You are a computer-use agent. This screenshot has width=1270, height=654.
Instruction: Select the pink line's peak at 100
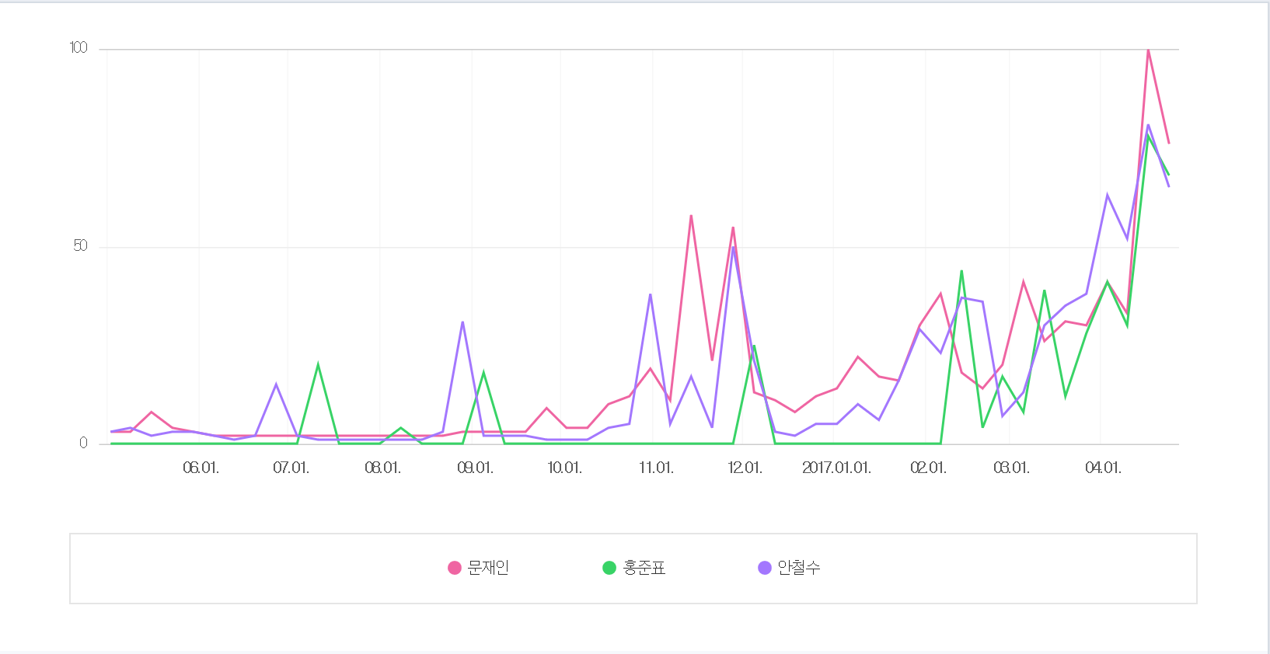[x=1148, y=50]
